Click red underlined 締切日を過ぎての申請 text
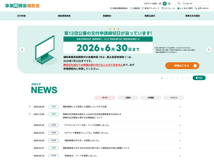The height and width of the screenshot is (160, 214). click(x=93, y=65)
